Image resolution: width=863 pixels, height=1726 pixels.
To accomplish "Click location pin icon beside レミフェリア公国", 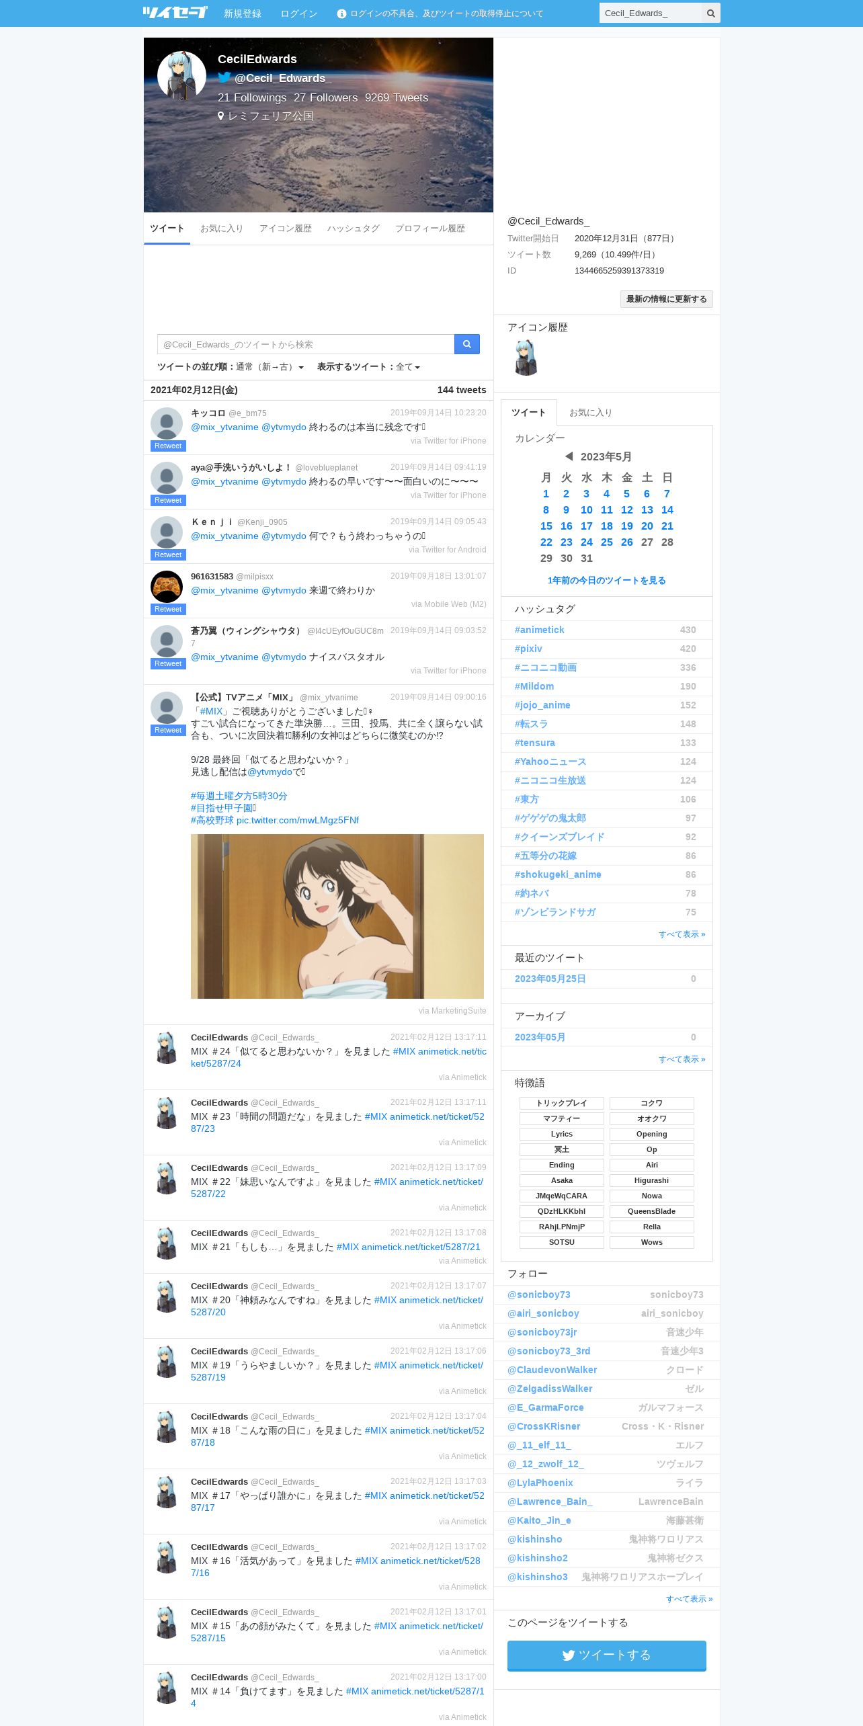I will (220, 116).
